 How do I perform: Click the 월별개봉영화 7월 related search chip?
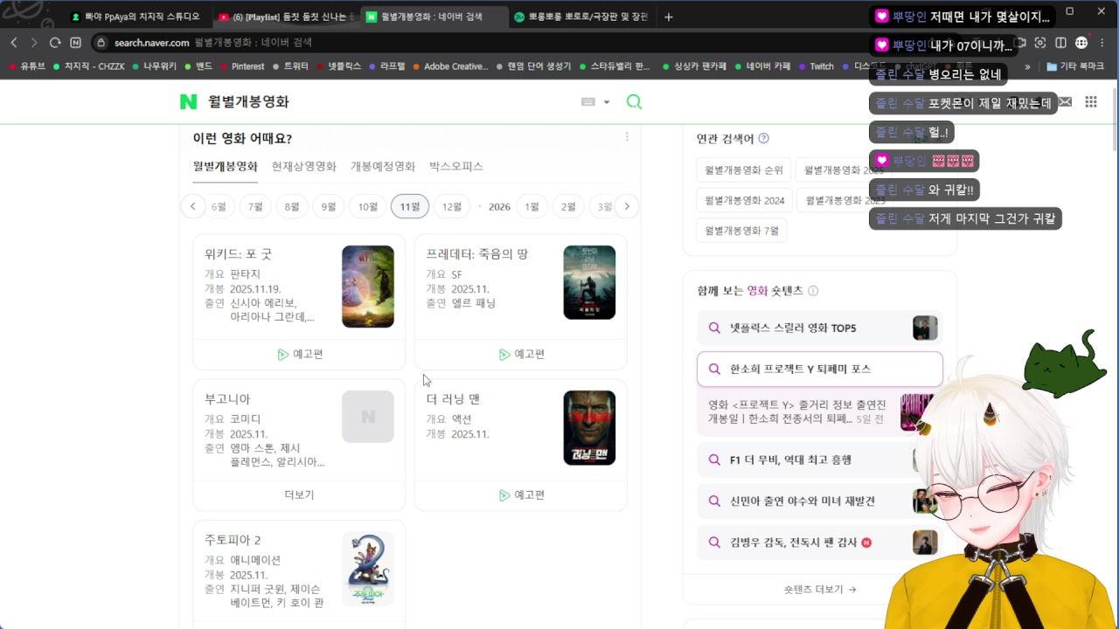(741, 231)
